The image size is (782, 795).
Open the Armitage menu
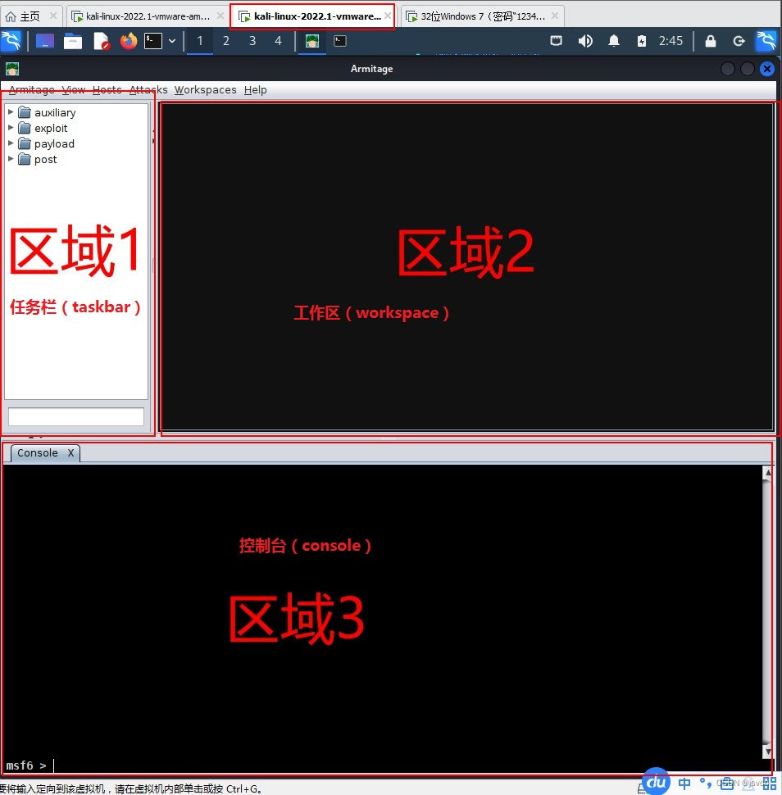click(31, 89)
